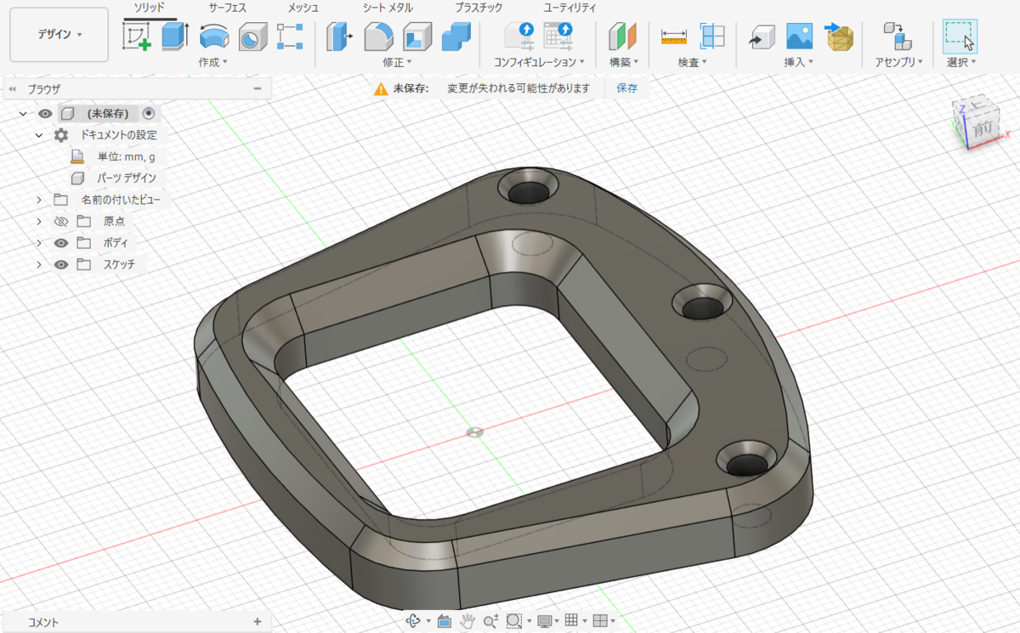Image resolution: width=1020 pixels, height=633 pixels.
Task: Select the Hole tool
Action: (251, 37)
